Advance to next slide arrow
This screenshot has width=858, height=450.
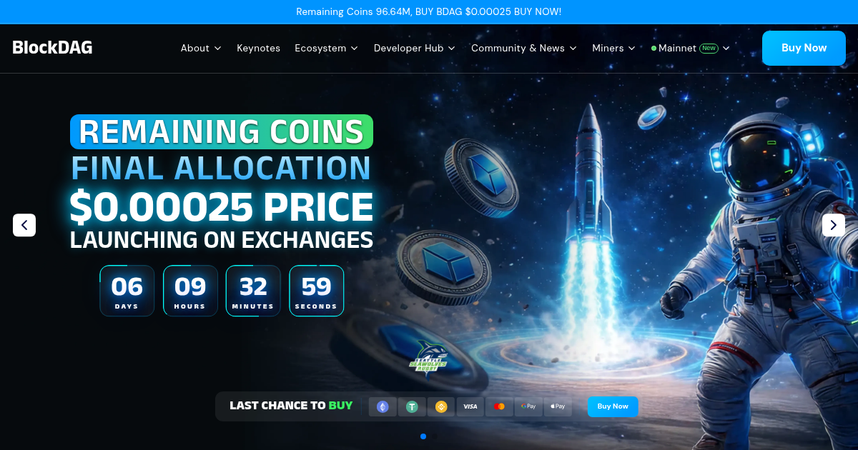[x=834, y=225]
